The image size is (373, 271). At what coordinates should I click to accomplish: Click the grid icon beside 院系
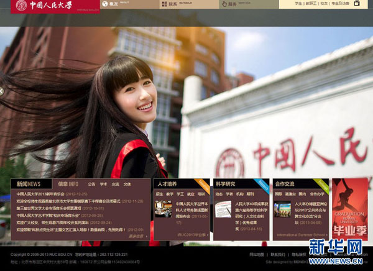tap(164, 4)
